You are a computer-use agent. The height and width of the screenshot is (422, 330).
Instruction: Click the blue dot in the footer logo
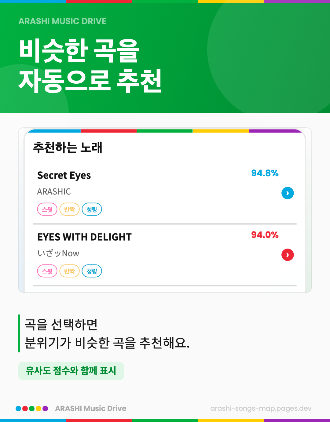pyautogui.click(x=18, y=409)
